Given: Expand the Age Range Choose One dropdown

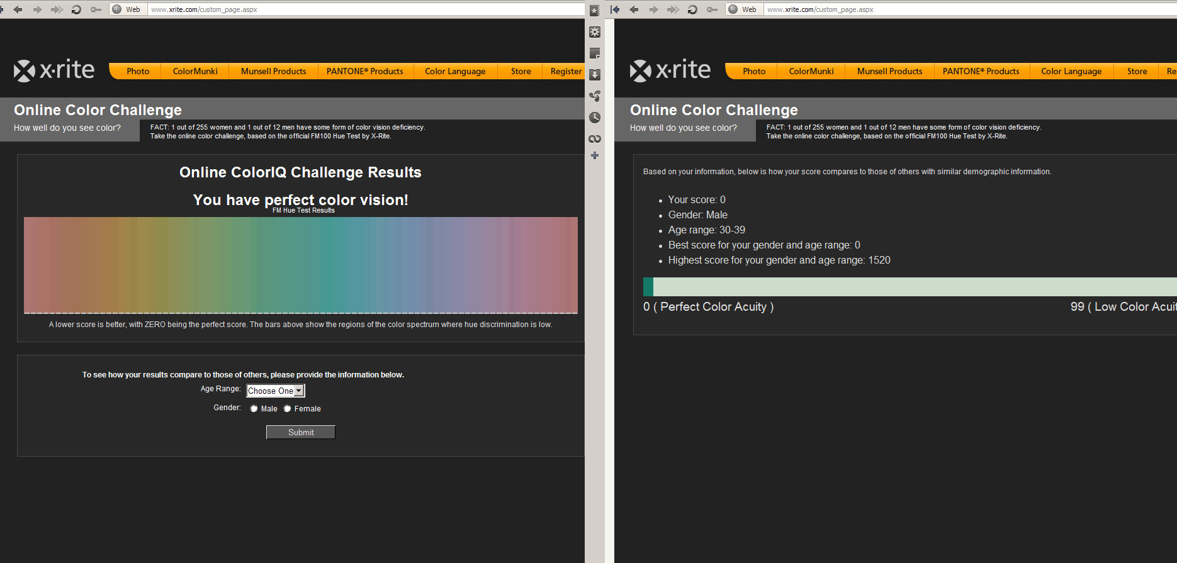Looking at the screenshot, I should [x=275, y=391].
